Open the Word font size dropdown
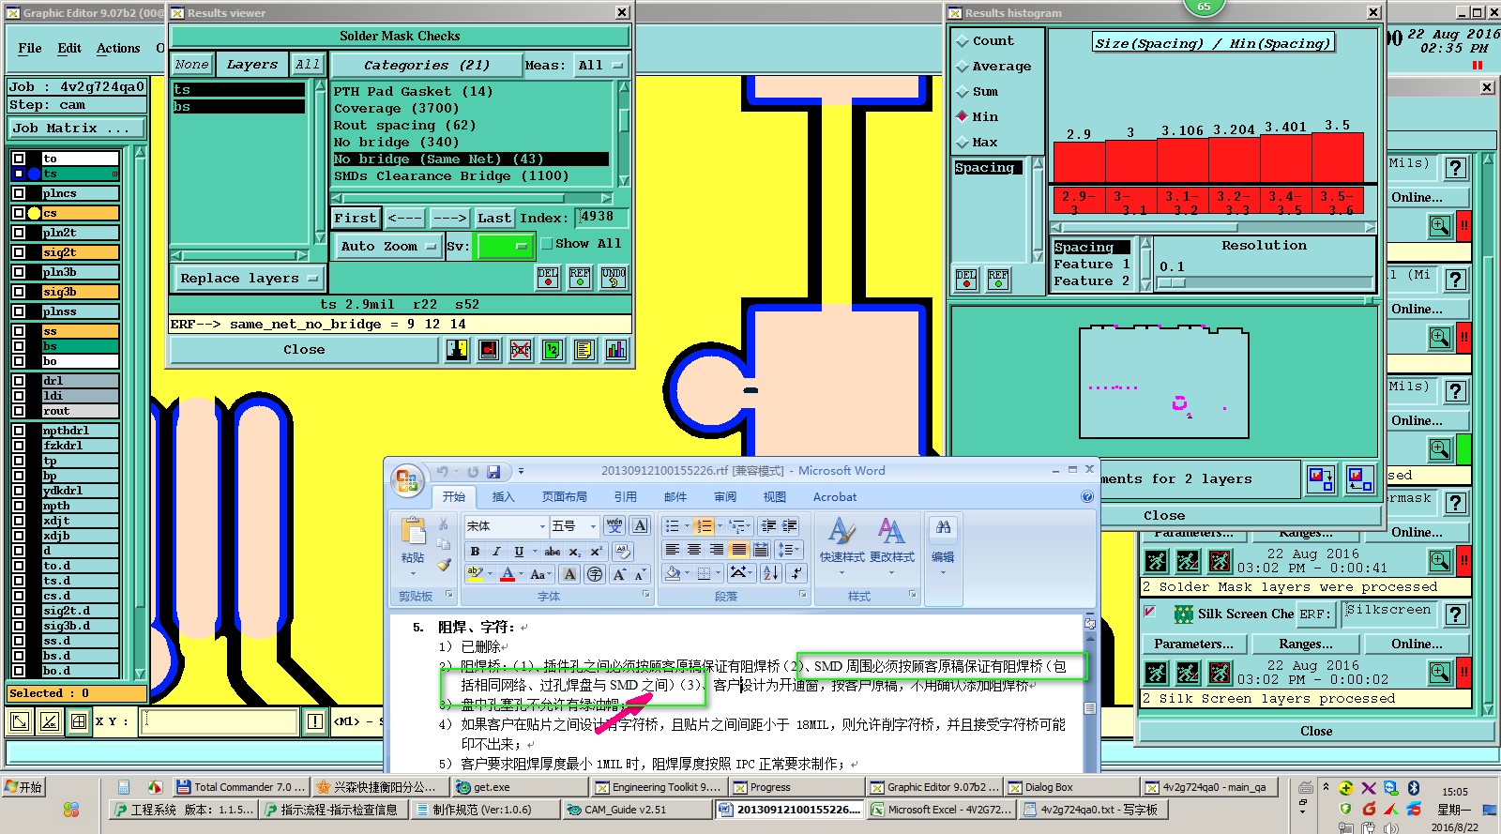 [x=592, y=526]
